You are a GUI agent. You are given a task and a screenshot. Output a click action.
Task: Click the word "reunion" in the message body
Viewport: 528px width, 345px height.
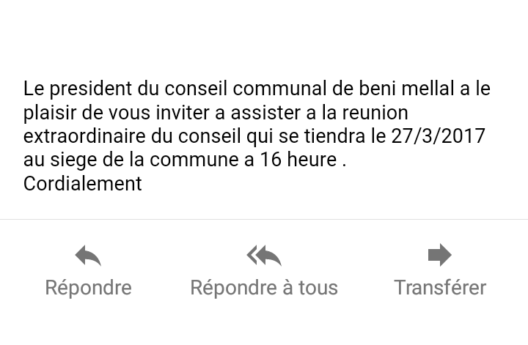375,113
